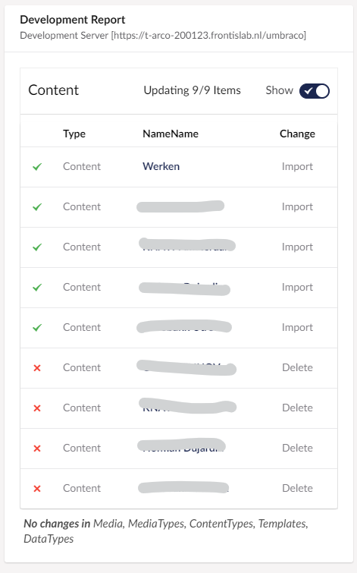357x573 pixels.
Task: Open the Werken content link
Action: pyautogui.click(x=161, y=166)
